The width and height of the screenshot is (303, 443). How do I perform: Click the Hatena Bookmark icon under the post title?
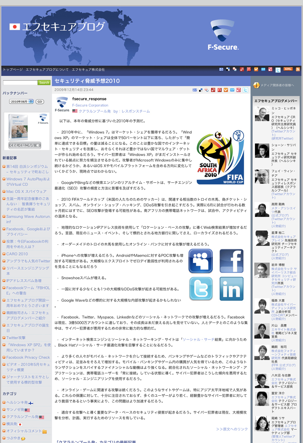point(195,90)
